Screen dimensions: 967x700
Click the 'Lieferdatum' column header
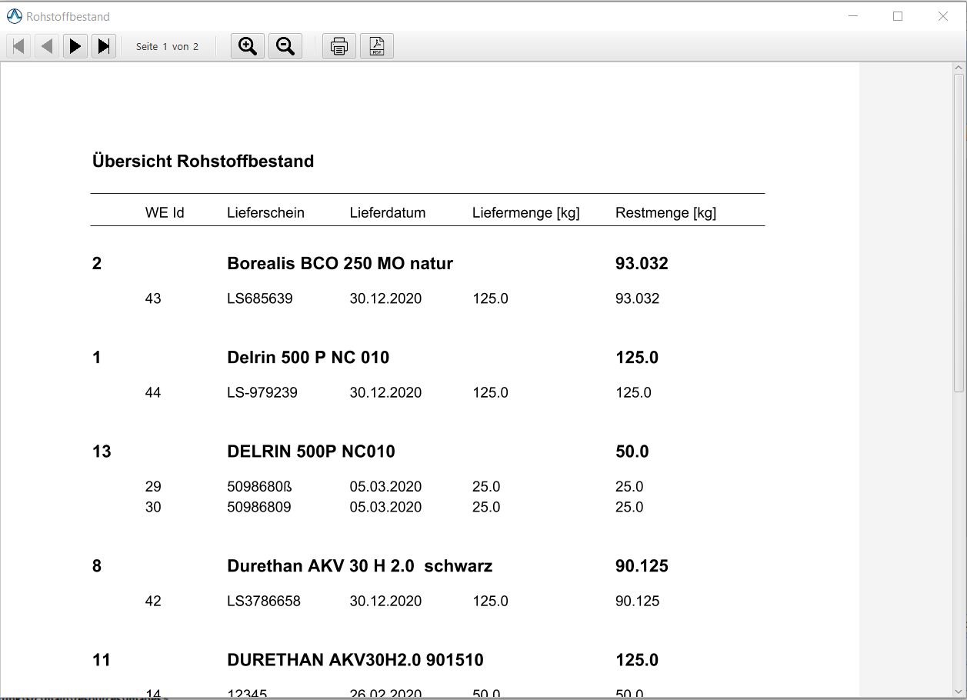click(x=388, y=213)
